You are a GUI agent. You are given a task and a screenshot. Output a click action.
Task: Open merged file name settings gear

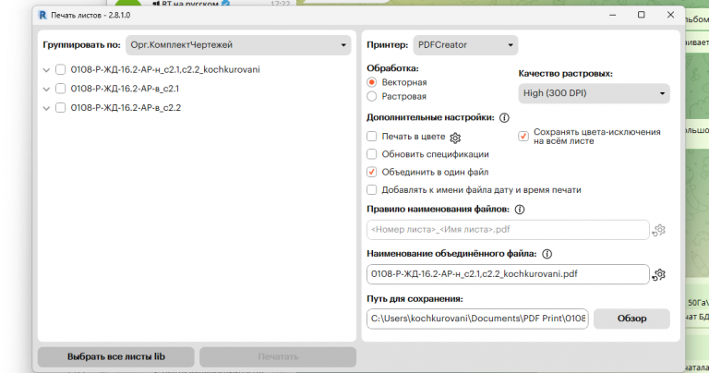pos(659,274)
